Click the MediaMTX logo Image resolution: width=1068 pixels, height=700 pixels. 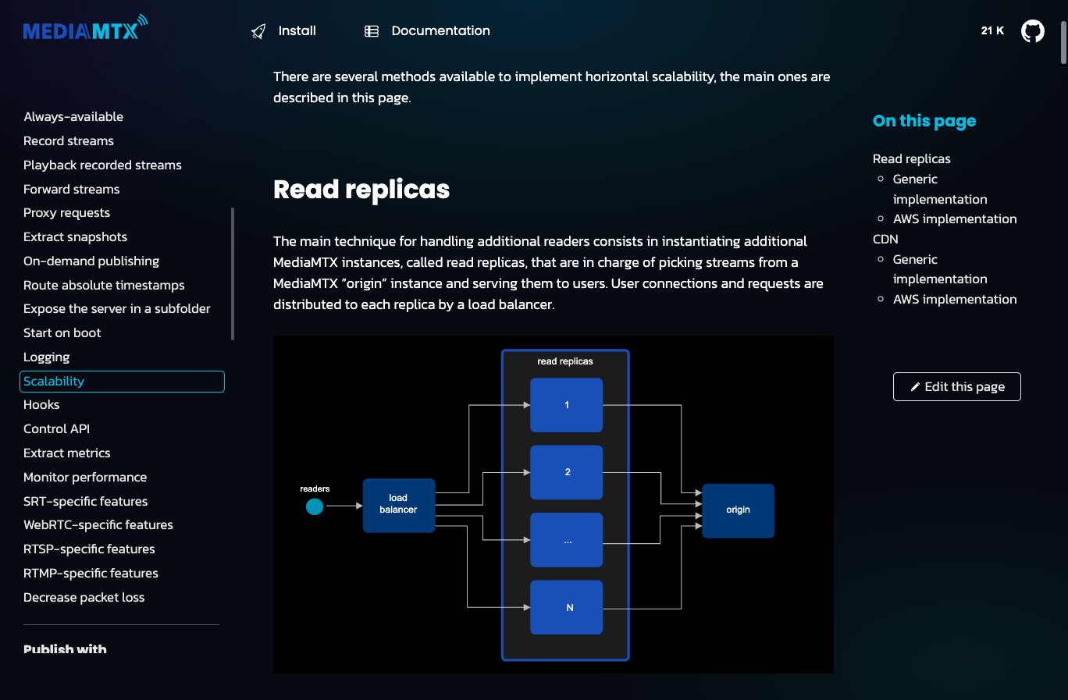[85, 27]
